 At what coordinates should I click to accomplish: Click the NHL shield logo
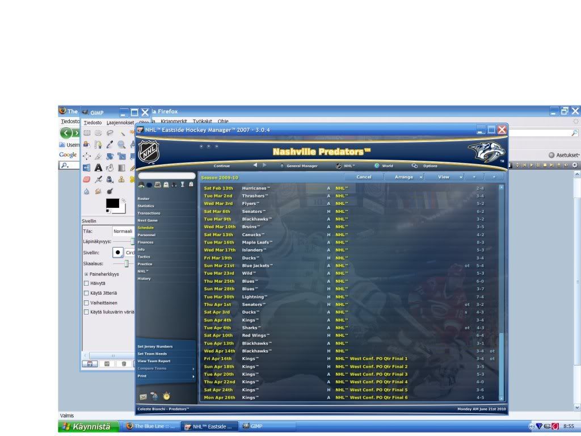[149, 152]
